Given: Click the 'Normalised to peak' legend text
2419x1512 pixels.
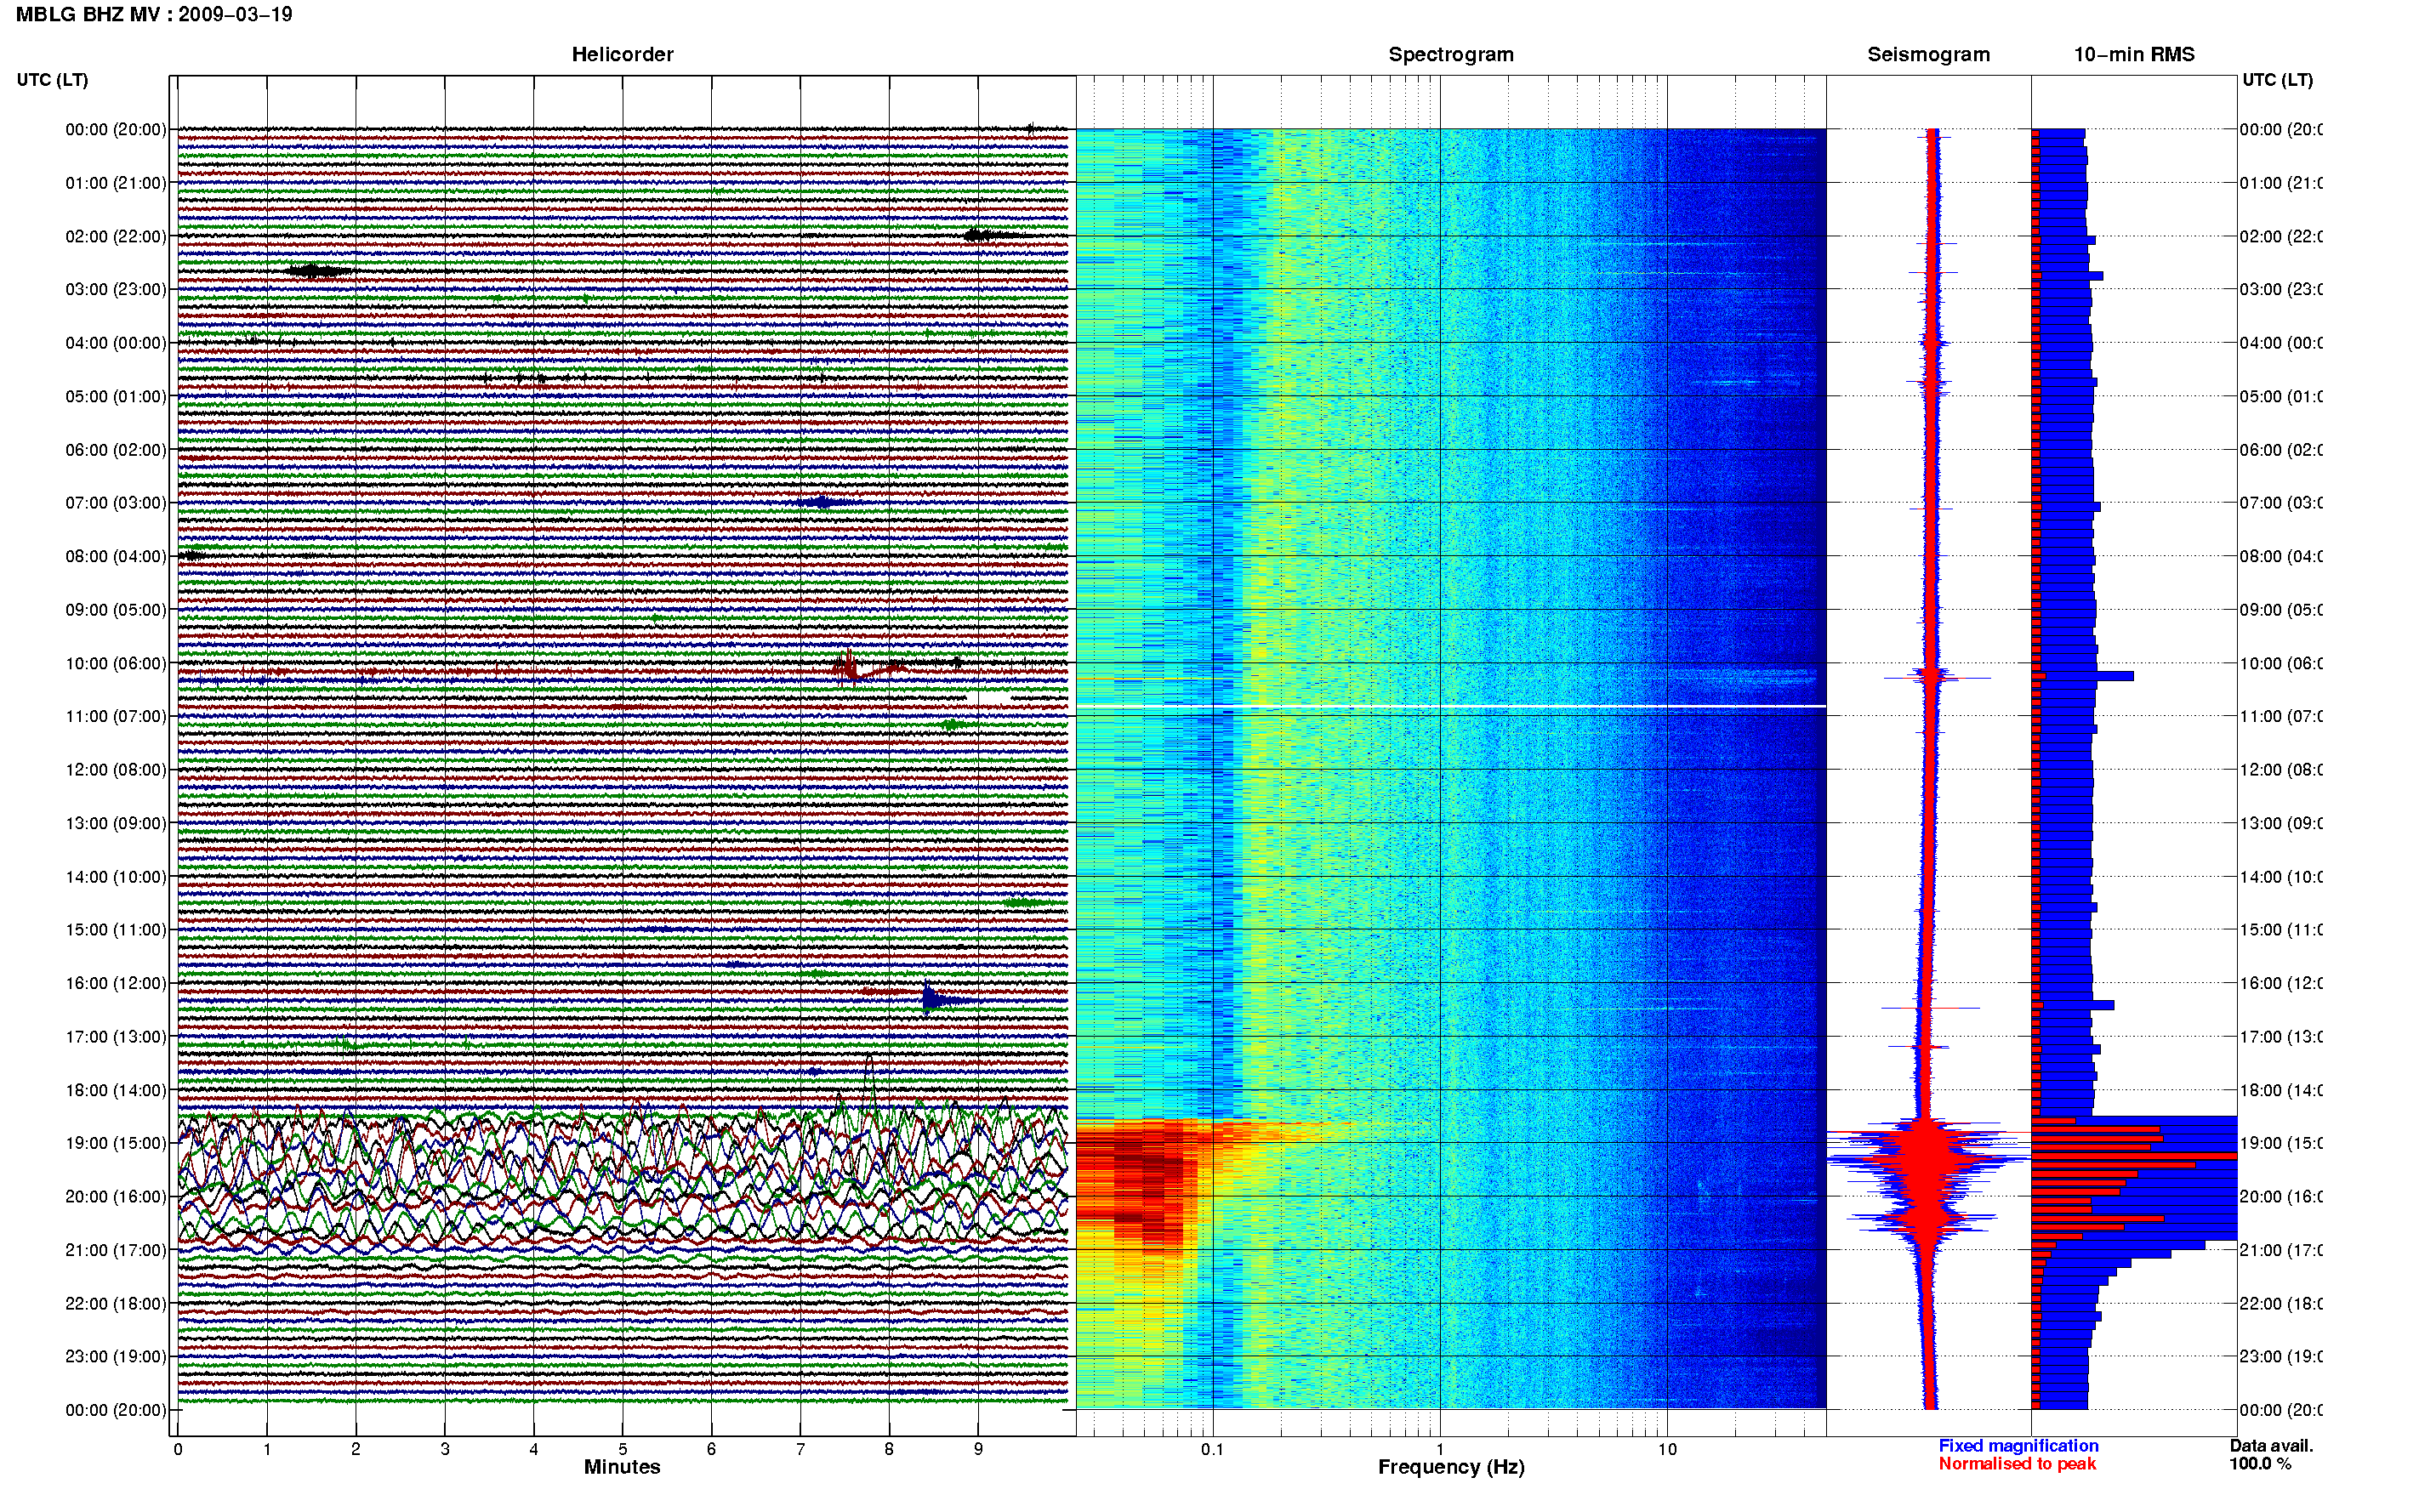Looking at the screenshot, I should [x=2017, y=1464].
